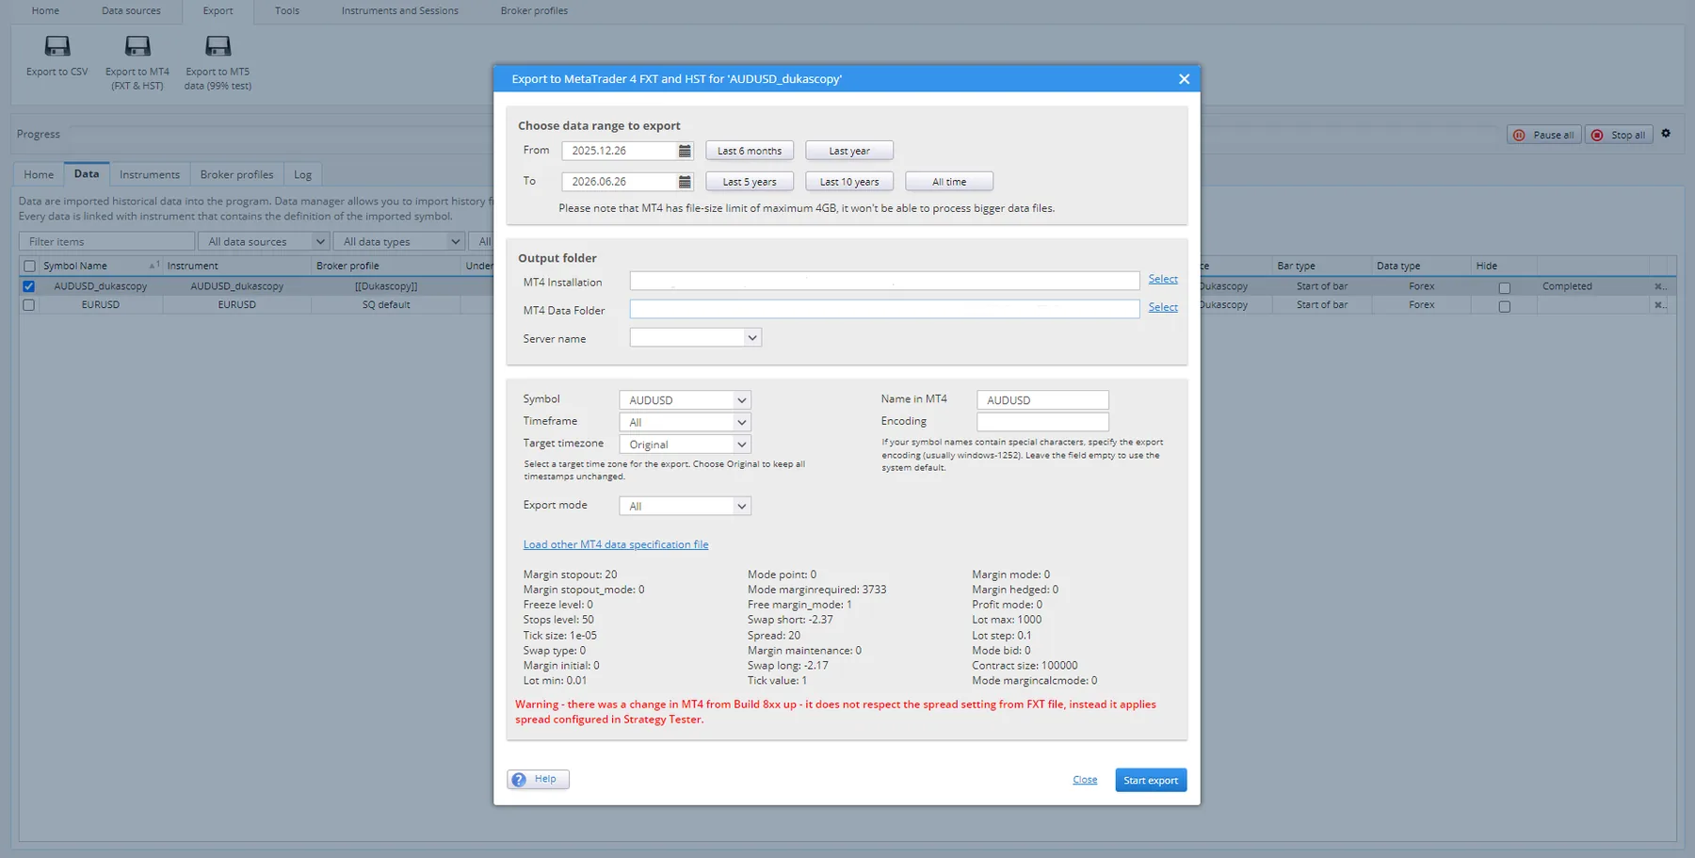
Task: Open calendar picker for From date
Action: click(x=685, y=151)
